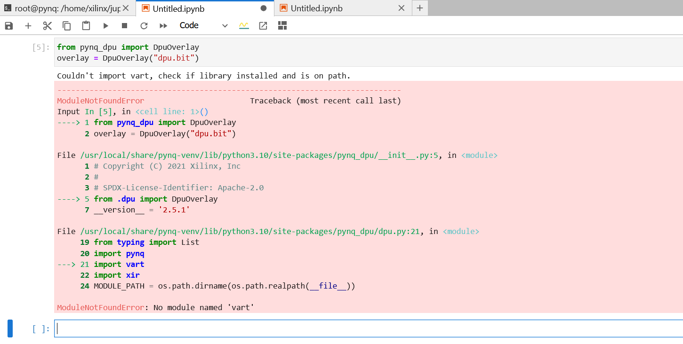683x344 pixels.
Task: Click the ModuleNotFoundError traceback header
Action: tap(101, 101)
